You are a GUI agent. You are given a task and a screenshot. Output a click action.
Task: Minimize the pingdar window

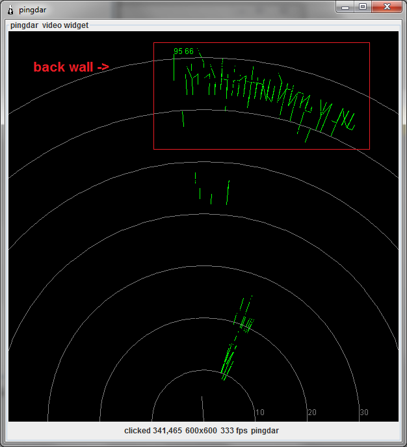(x=345, y=7)
